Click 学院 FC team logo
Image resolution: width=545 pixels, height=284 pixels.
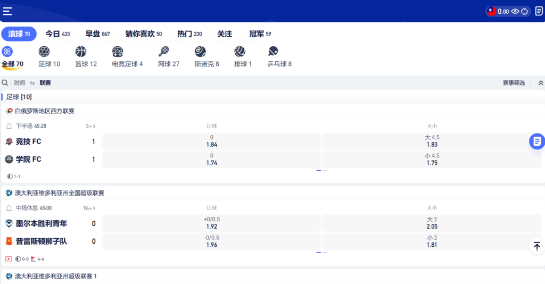click(9, 160)
